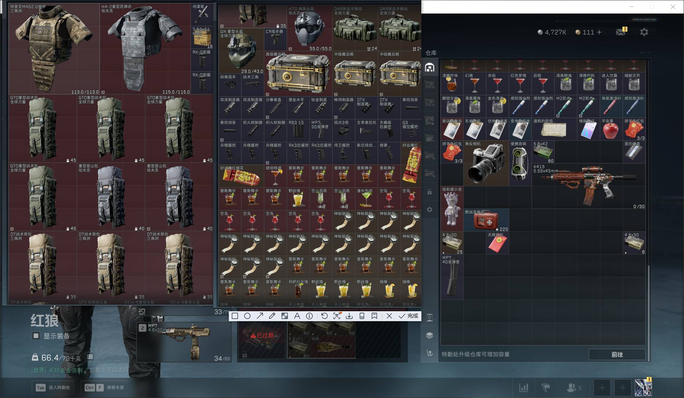The image size is (684, 398).
Task: Run text recognition on the screenshot
Action: [x=337, y=316]
